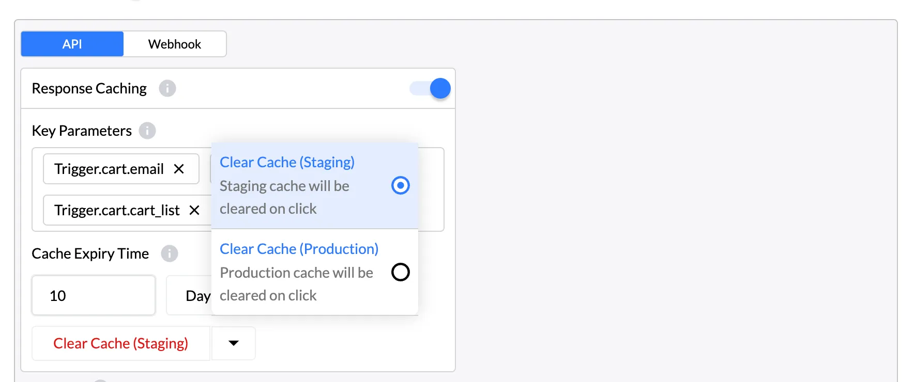This screenshot has width=916, height=382.
Task: Remove the Trigger.cart.email parameter chip
Action: pyautogui.click(x=179, y=169)
